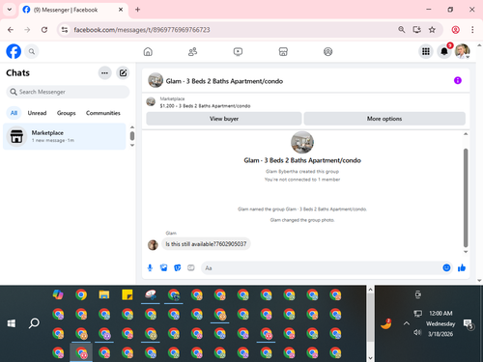Open the site information icon in address bar

coord(65,30)
